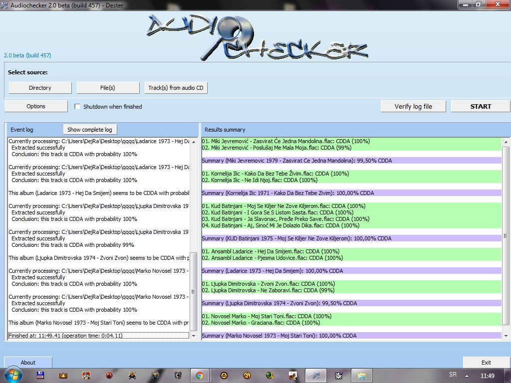This screenshot has width=511, height=383.
Task: Select 'Aj, Sinoć Mi Je Dolazio Dika.flac' row
Action: click(351, 225)
